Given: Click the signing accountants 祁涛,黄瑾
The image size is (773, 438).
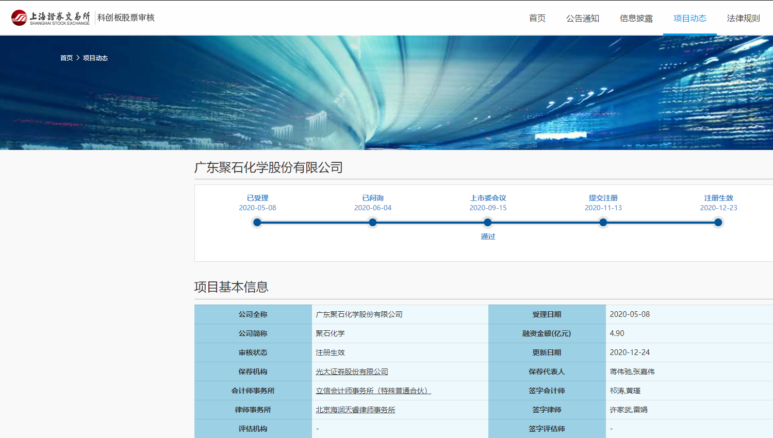Looking at the screenshot, I should click(625, 391).
